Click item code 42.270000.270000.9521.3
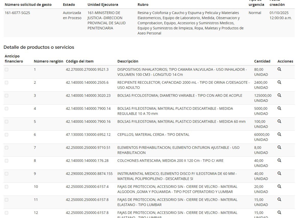This screenshot has height=218, width=298. click(87, 69)
